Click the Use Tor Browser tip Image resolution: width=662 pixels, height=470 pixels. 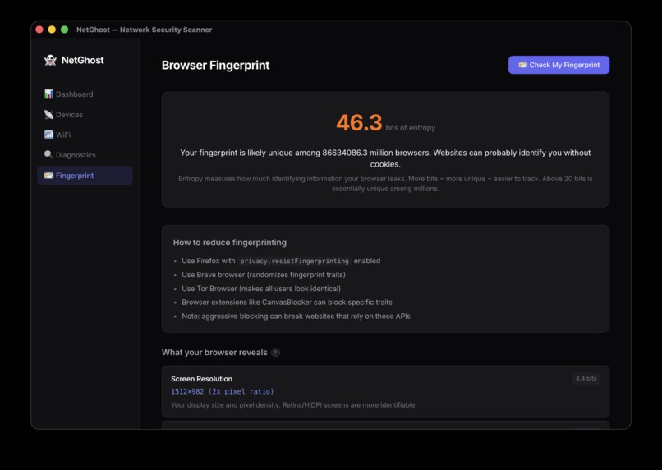tap(261, 289)
